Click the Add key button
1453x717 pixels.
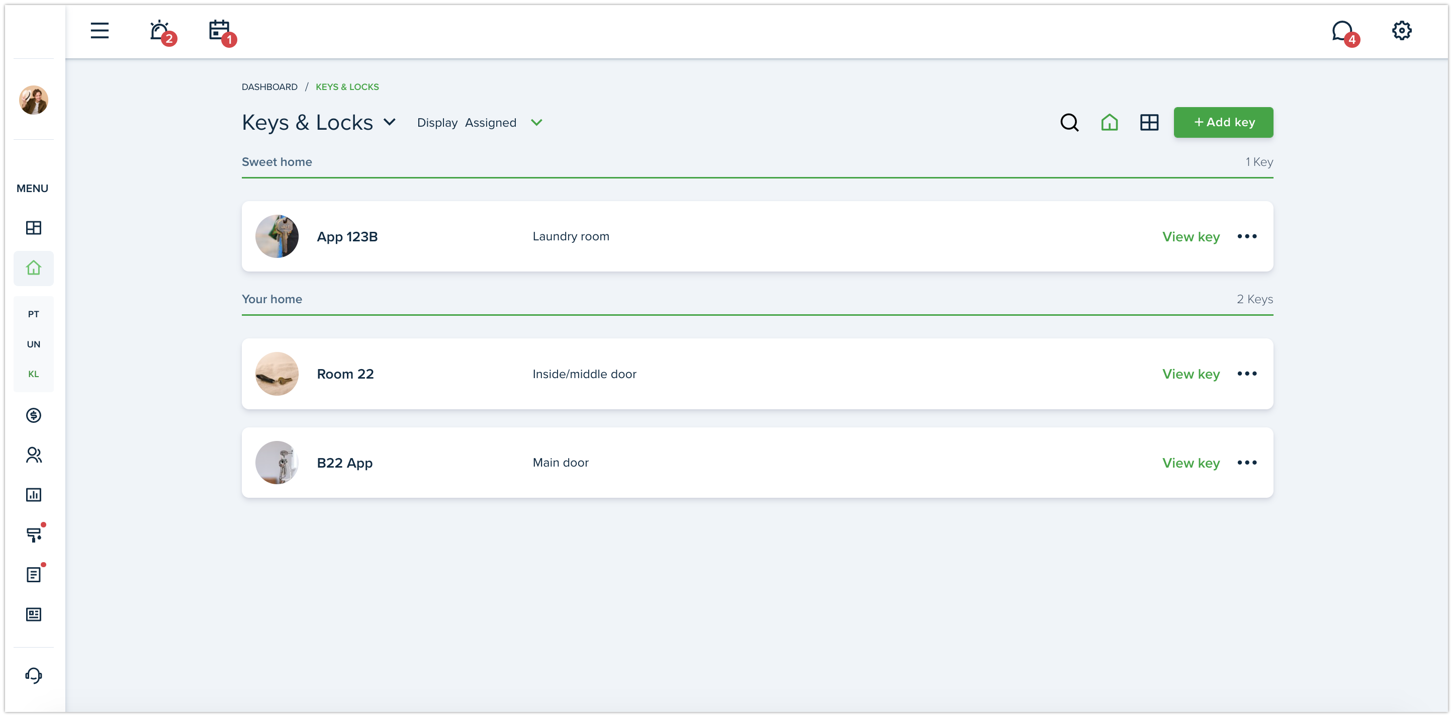pyautogui.click(x=1223, y=122)
